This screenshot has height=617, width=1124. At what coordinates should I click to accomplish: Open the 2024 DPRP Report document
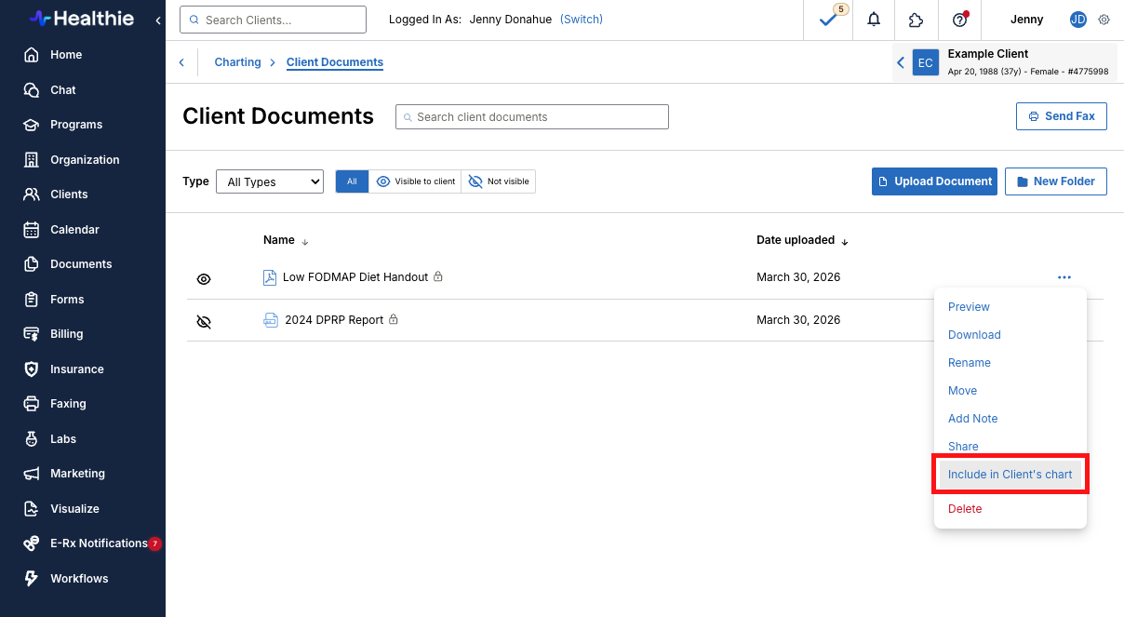coord(334,320)
